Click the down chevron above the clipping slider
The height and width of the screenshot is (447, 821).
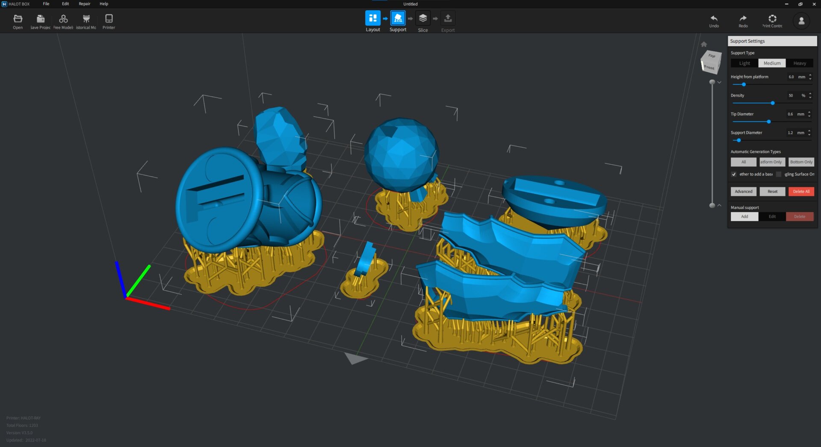tap(719, 82)
